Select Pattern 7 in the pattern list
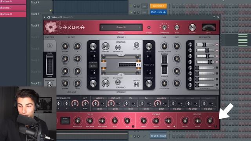The image size is (251, 141). pyautogui.click(x=13, y=8)
